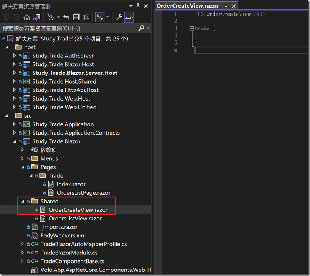Open Index.razor file
Screen dimensions: 310x276
(71, 184)
